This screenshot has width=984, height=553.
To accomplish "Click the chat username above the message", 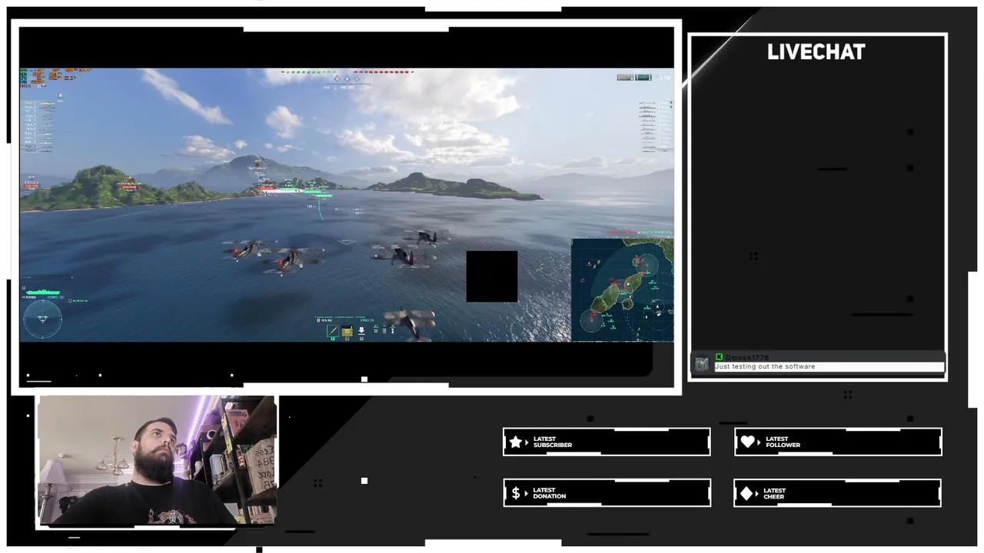I will click(747, 358).
